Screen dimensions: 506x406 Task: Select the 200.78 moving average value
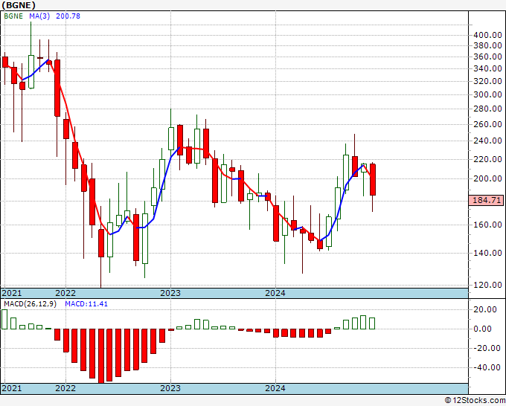coord(68,16)
